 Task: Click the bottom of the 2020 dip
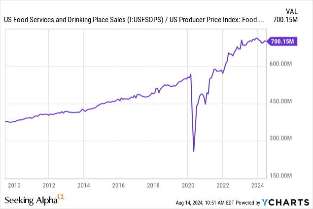(194, 151)
